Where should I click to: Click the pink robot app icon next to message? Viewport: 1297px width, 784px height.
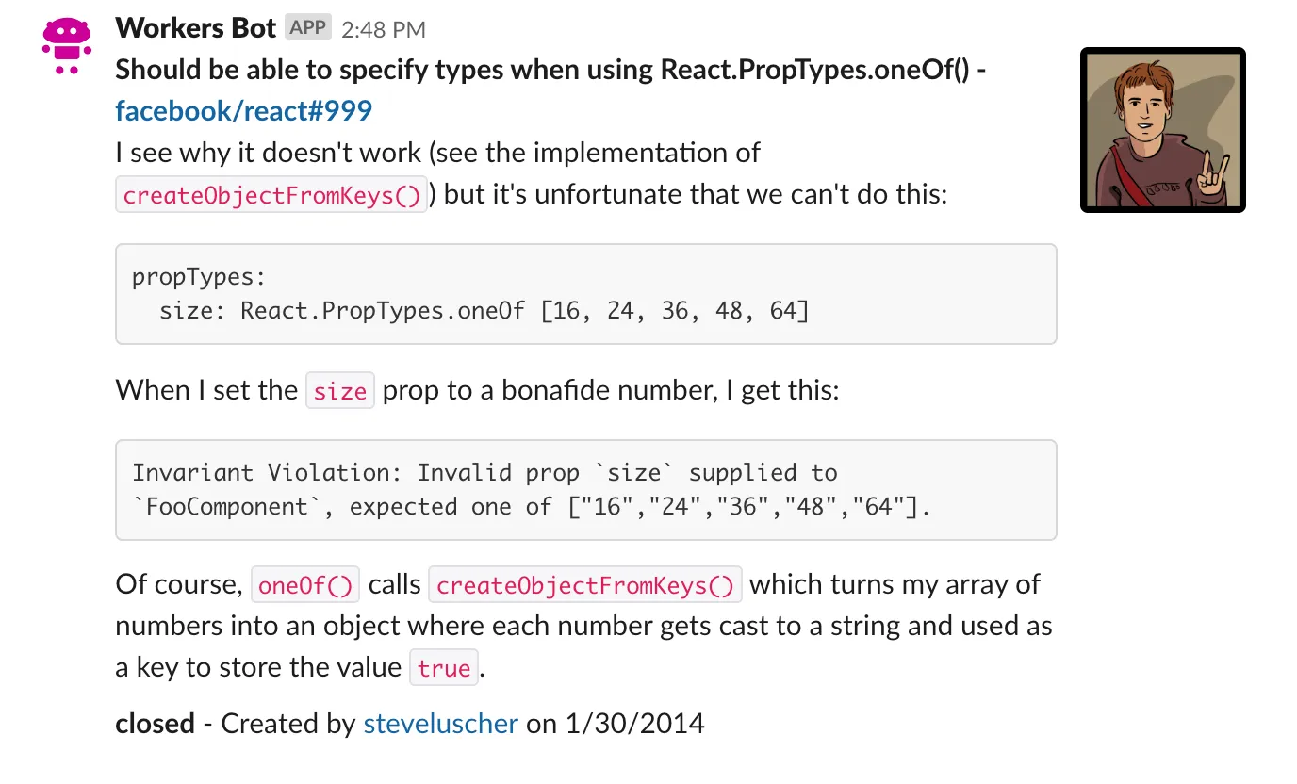(65, 44)
